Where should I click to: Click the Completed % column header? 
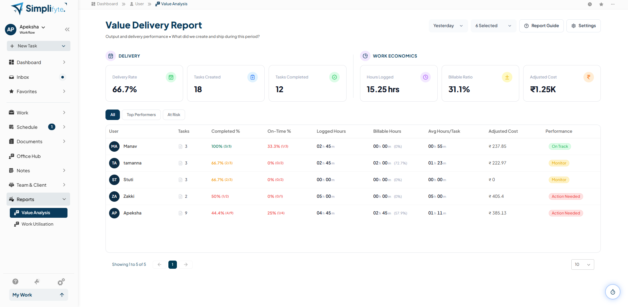(x=226, y=131)
